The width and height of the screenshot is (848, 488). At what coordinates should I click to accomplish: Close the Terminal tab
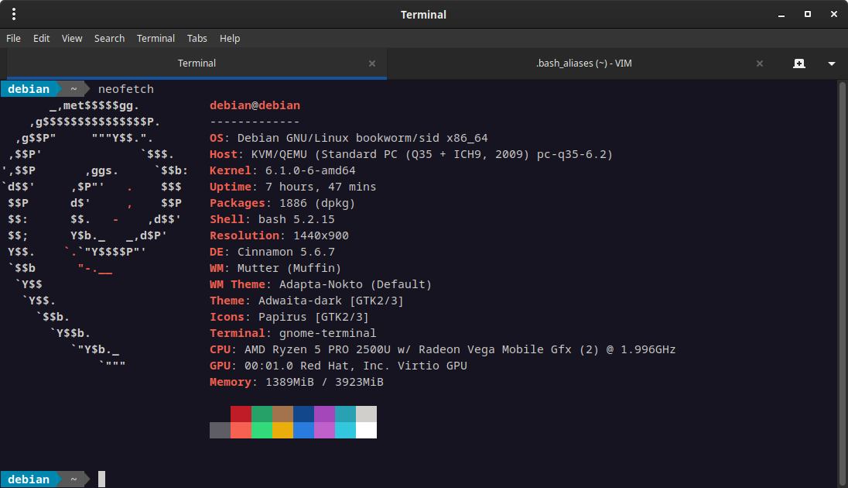click(372, 64)
